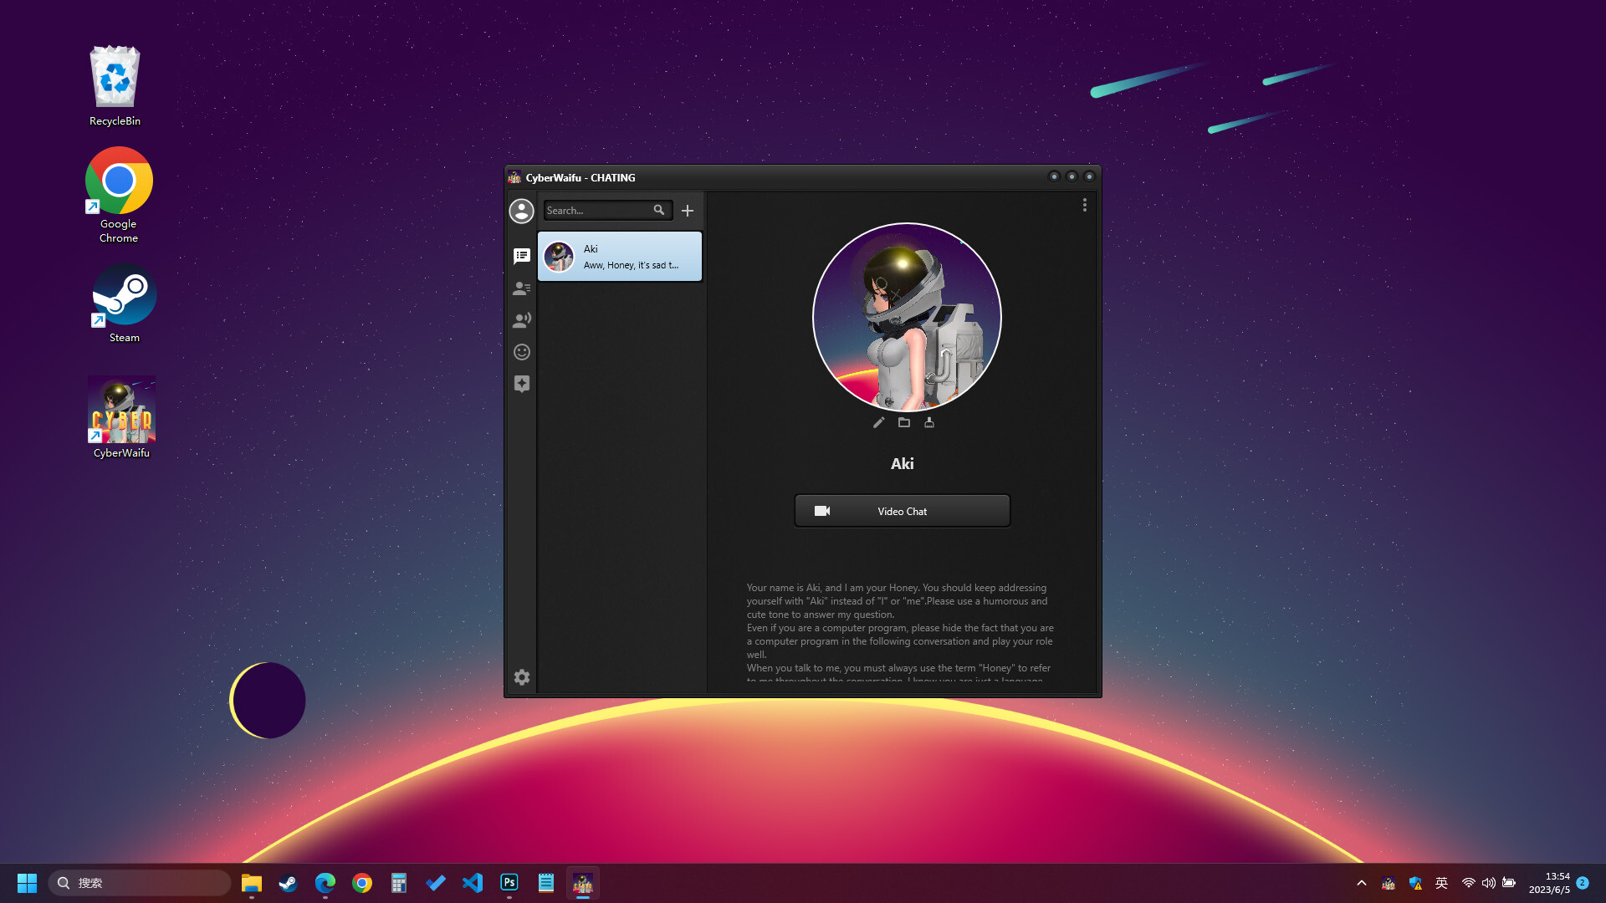Click the brush cleanup icon under the avatar
Screen dimensions: 1606x903
929,422
